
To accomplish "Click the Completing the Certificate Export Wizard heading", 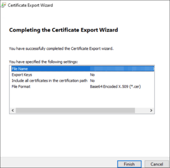I will [63, 30].
